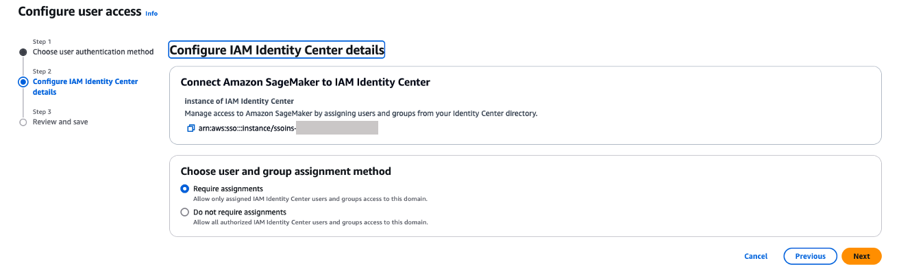
Task: Go back with the Previous button
Action: click(810, 256)
